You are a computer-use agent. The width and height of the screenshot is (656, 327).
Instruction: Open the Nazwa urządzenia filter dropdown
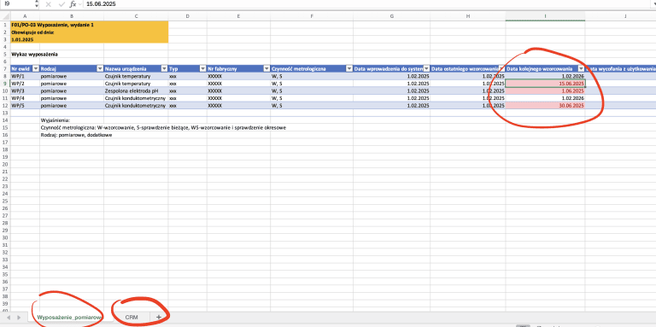click(164, 68)
